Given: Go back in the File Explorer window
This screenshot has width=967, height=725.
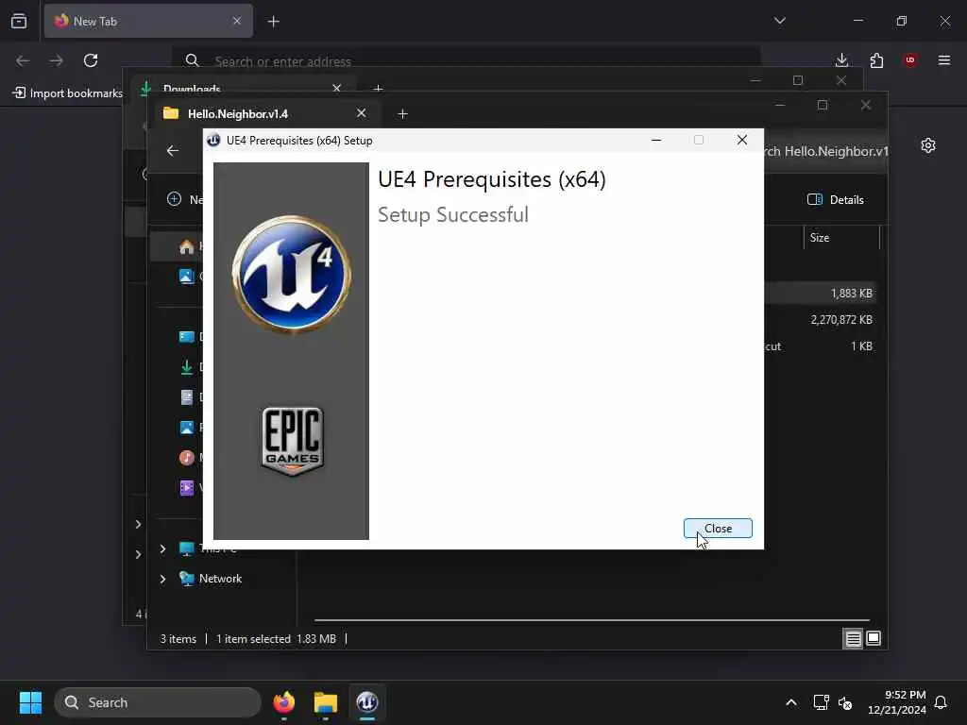Looking at the screenshot, I should coord(173,151).
